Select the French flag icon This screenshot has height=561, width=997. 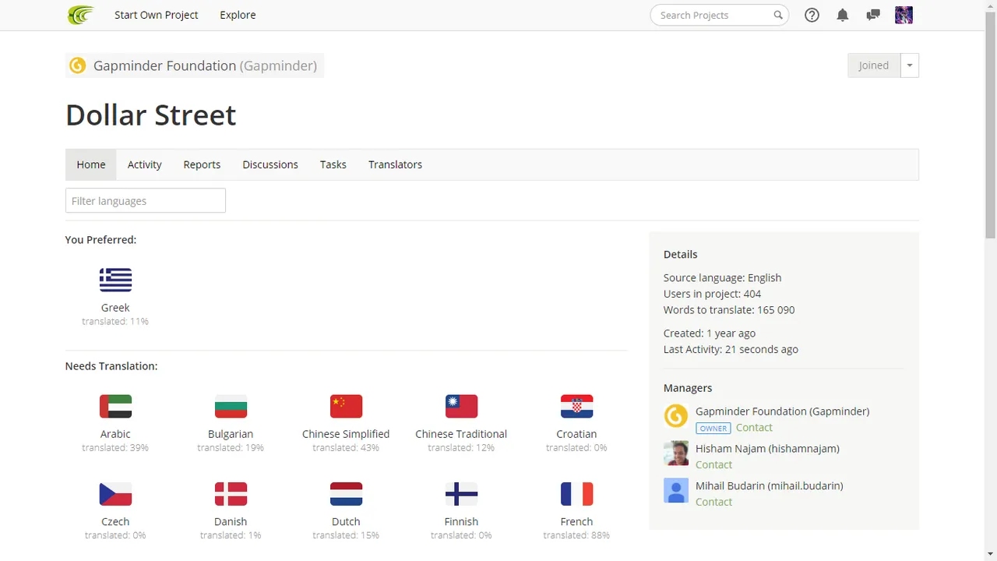coord(576,494)
